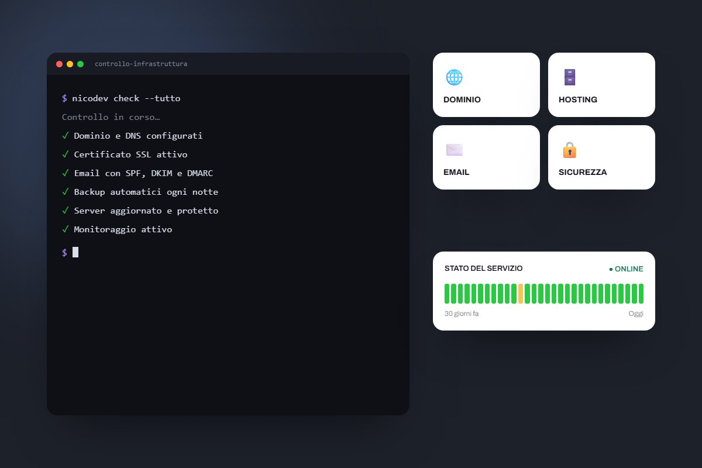Click the globe icon on Dominio card
This screenshot has width=702, height=468.
click(454, 77)
